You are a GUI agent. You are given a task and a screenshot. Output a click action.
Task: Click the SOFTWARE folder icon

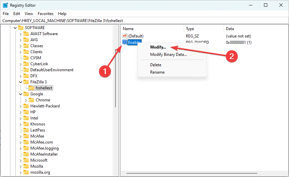20,28
